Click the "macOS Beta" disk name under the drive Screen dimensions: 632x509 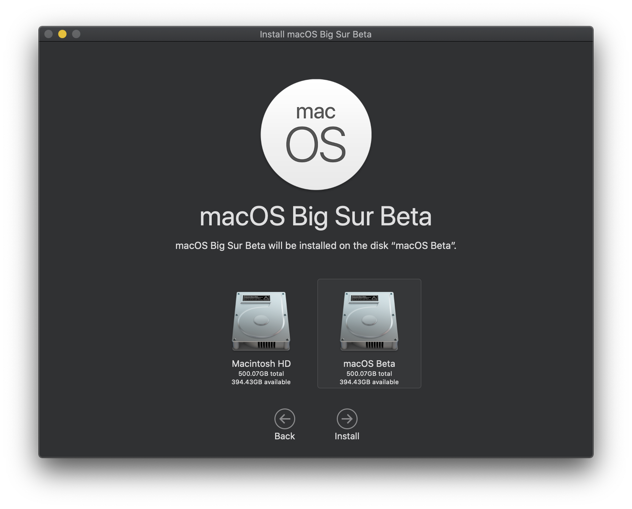coord(369,364)
